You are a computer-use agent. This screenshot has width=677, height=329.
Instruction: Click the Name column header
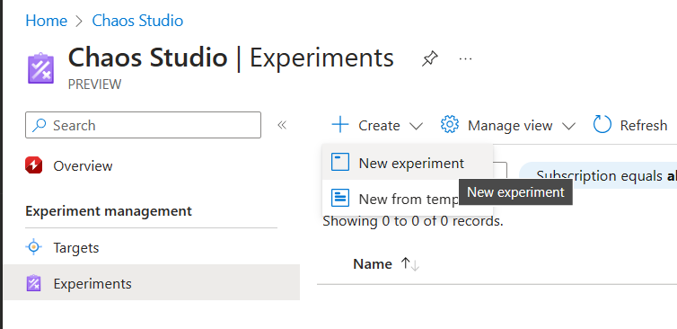pos(373,263)
